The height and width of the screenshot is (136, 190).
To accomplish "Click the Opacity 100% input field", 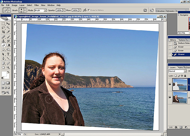I will click(x=59, y=10).
